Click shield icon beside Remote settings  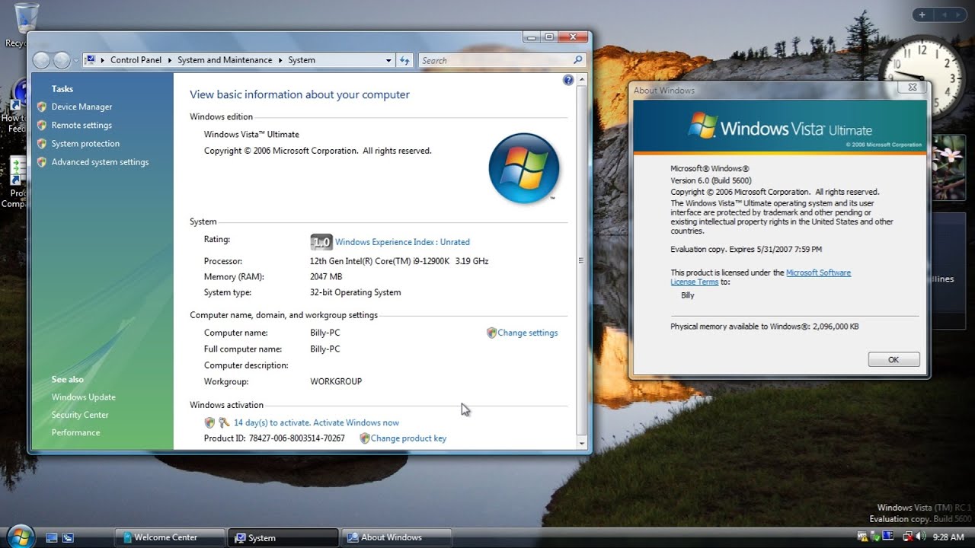click(42, 125)
